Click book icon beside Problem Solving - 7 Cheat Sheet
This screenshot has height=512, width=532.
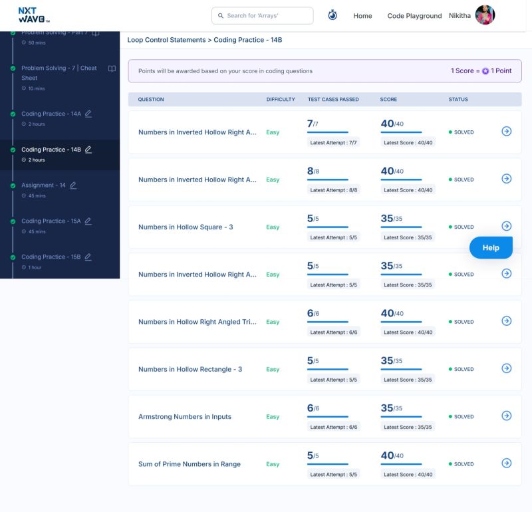pyautogui.click(x=112, y=68)
